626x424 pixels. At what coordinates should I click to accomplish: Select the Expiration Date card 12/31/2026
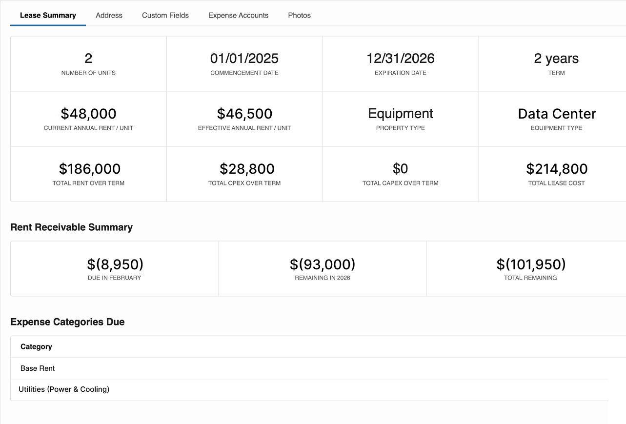[x=400, y=63]
